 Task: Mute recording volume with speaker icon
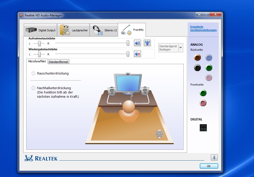click(137, 43)
